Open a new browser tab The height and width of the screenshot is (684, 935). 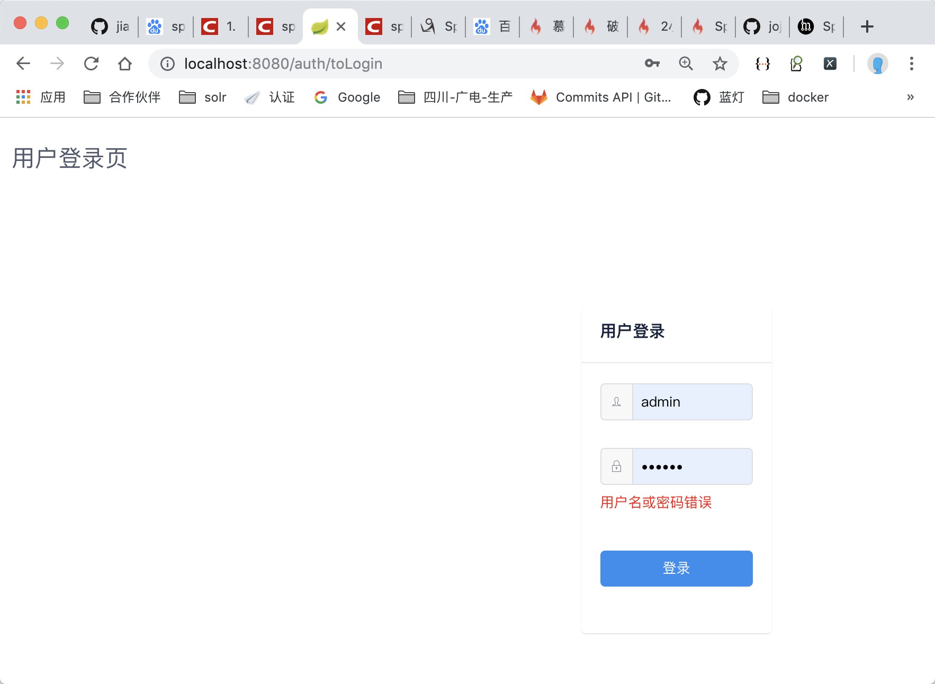[x=867, y=25]
